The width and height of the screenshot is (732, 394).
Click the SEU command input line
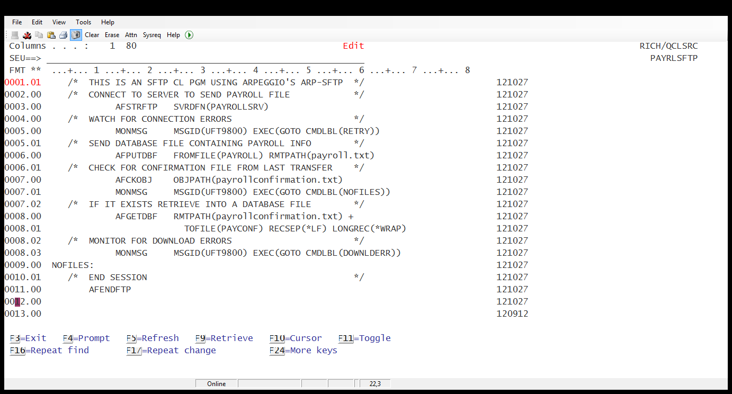206,58
